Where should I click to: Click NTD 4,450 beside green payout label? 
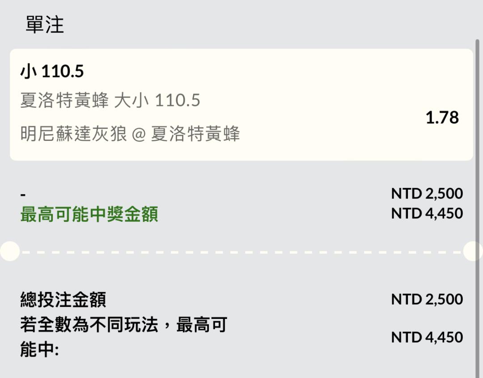pyautogui.click(x=427, y=213)
